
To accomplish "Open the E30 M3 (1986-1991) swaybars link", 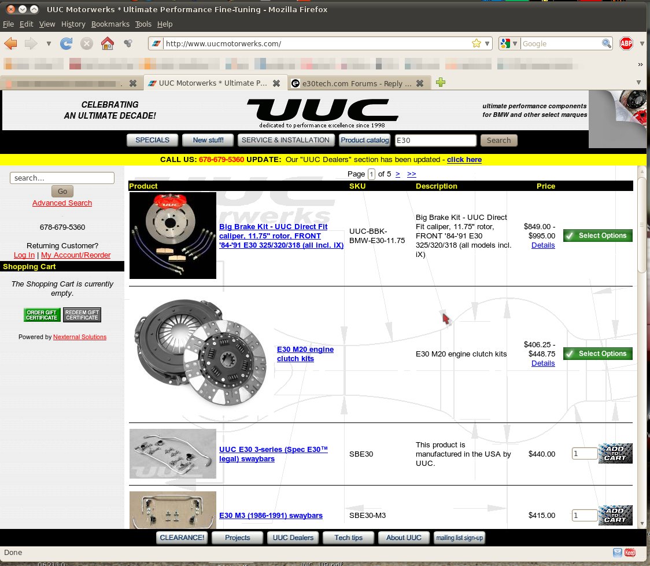I will click(271, 516).
